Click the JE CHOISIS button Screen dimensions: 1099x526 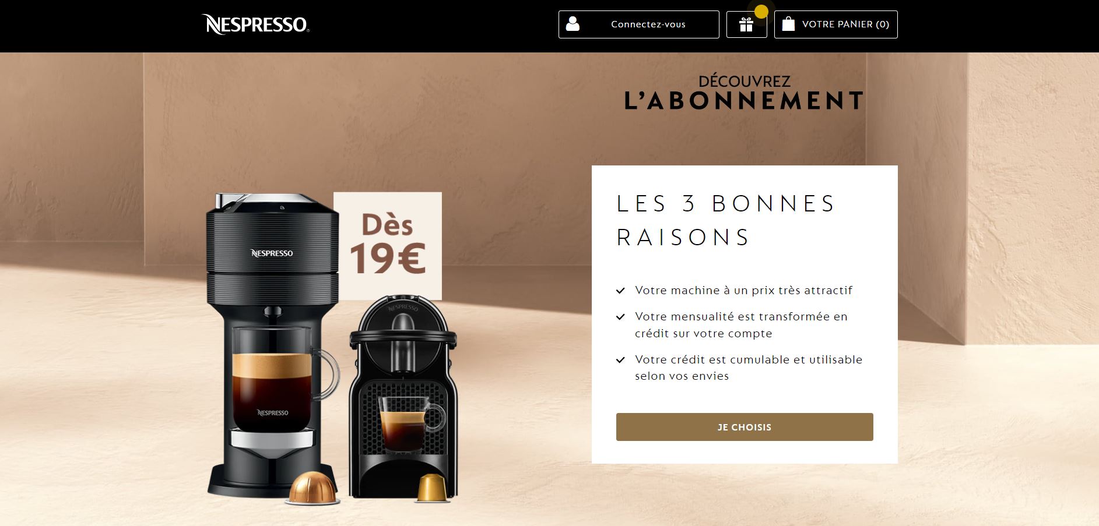[745, 427]
